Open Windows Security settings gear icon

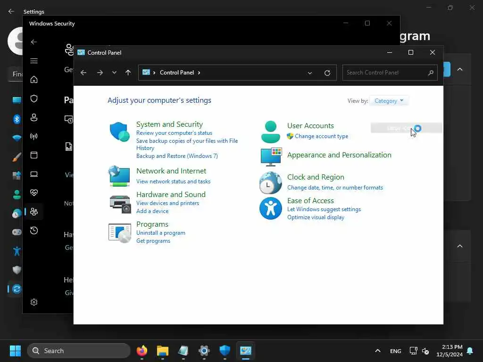[x=34, y=302]
